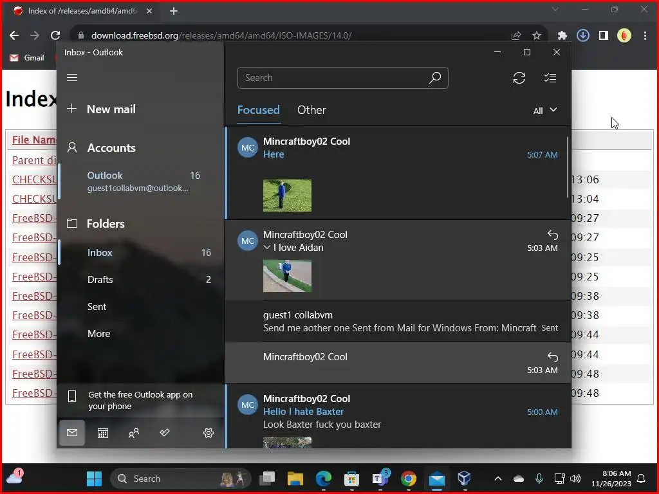Open Chrome tab search chevron
Screen dimensions: 659x494
click(x=555, y=9)
